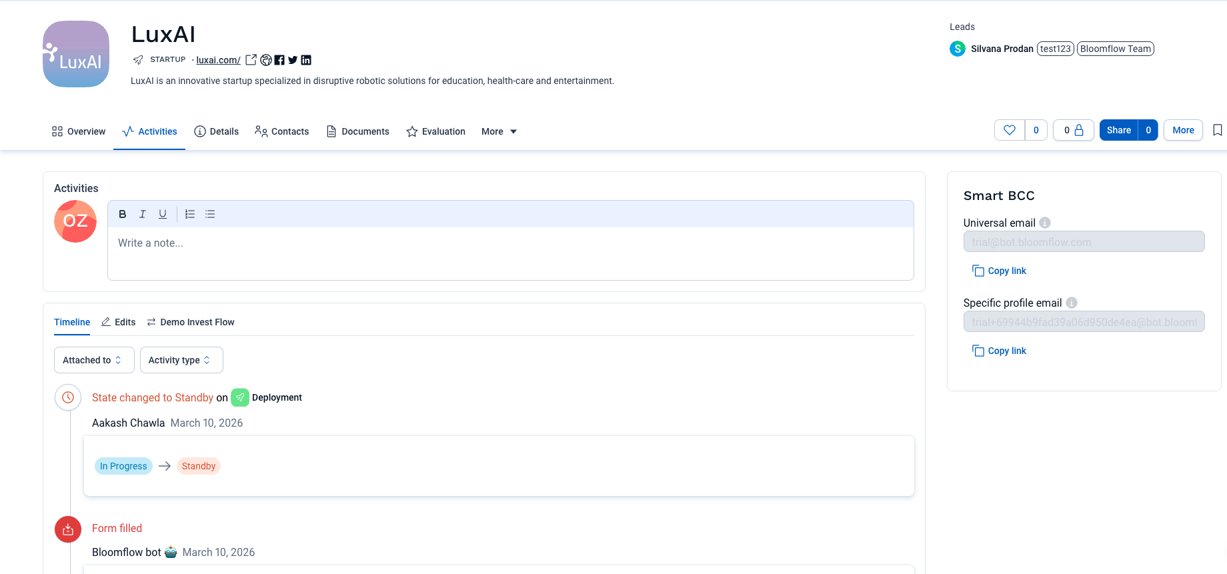Expand the More tabs dropdown
This screenshot has height=574, width=1227.
coord(499,131)
